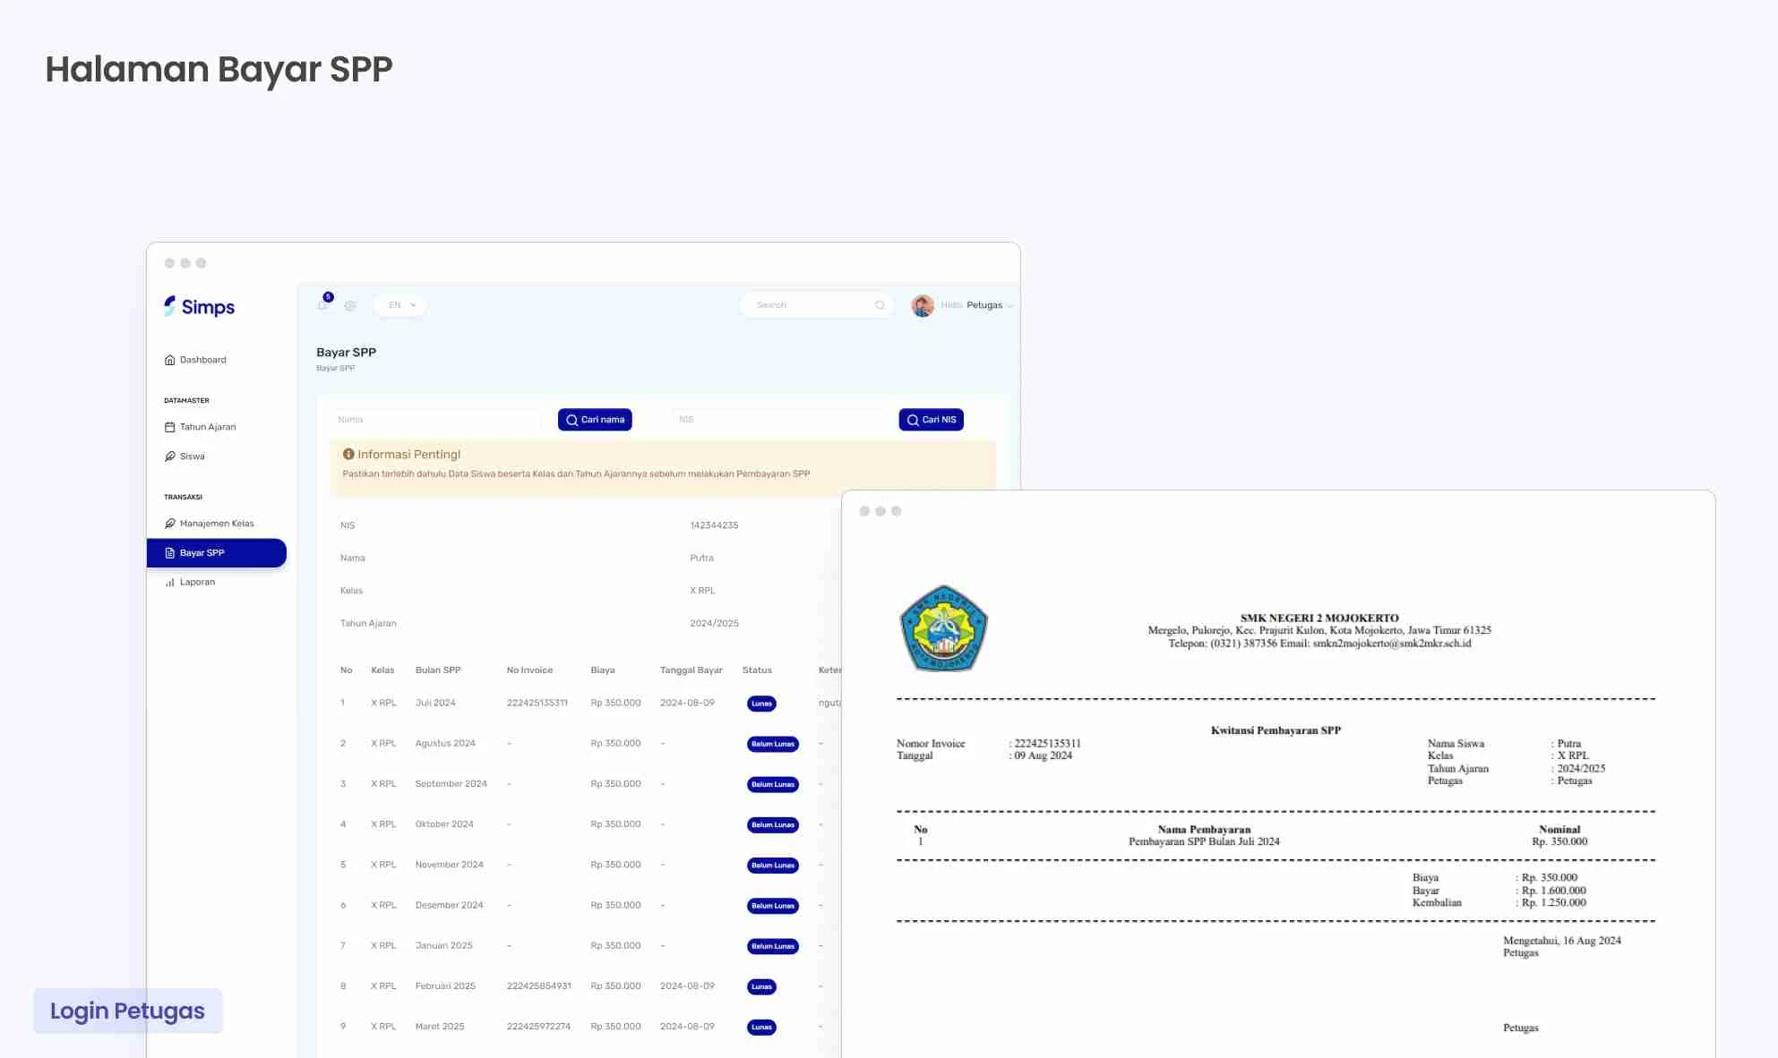Click the Login Petugas label
The image size is (1778, 1058).
(x=127, y=1011)
